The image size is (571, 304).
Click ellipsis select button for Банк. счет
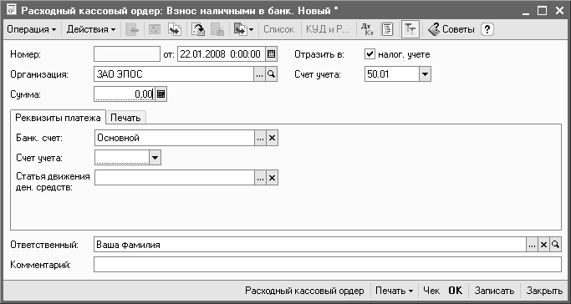260,138
